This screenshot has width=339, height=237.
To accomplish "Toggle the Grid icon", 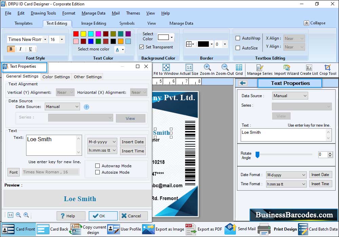I will point(239,67).
